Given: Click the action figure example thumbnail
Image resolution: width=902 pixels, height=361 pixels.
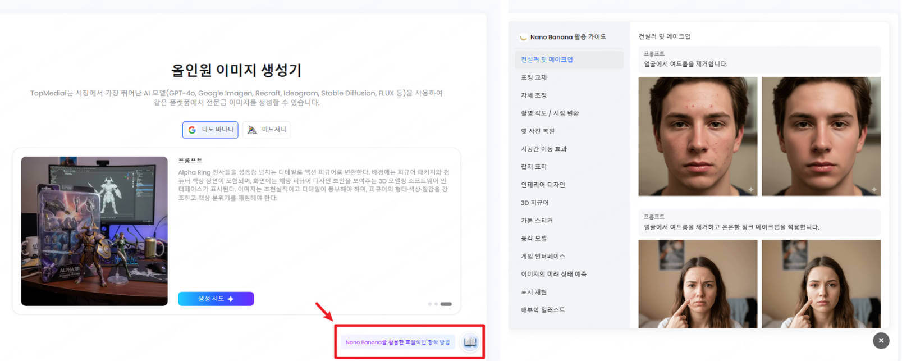Looking at the screenshot, I should tap(94, 231).
